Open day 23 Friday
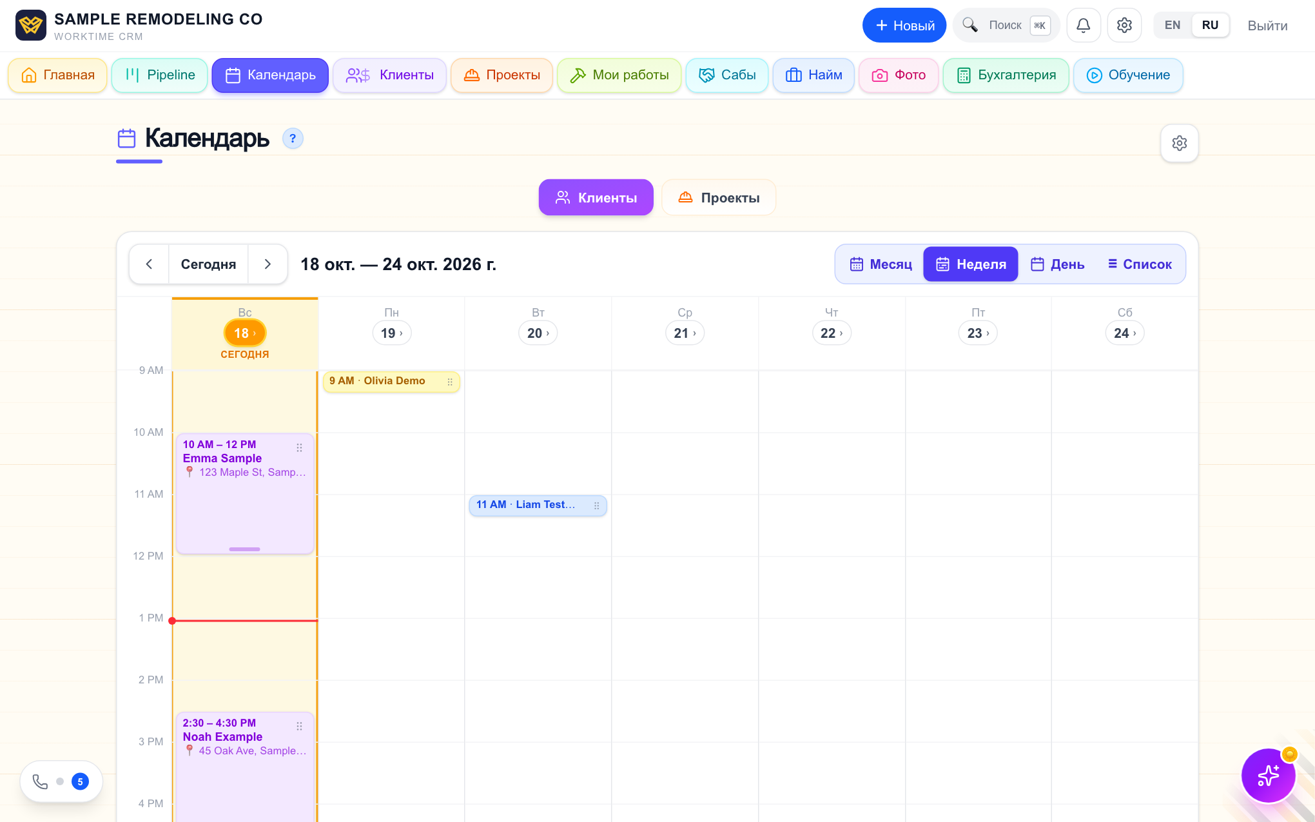 click(978, 333)
